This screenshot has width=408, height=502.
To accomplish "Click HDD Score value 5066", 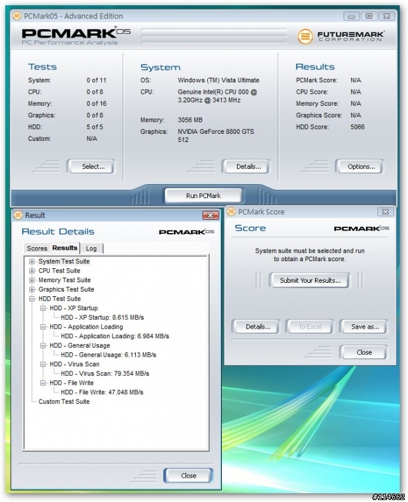I will coord(358,127).
